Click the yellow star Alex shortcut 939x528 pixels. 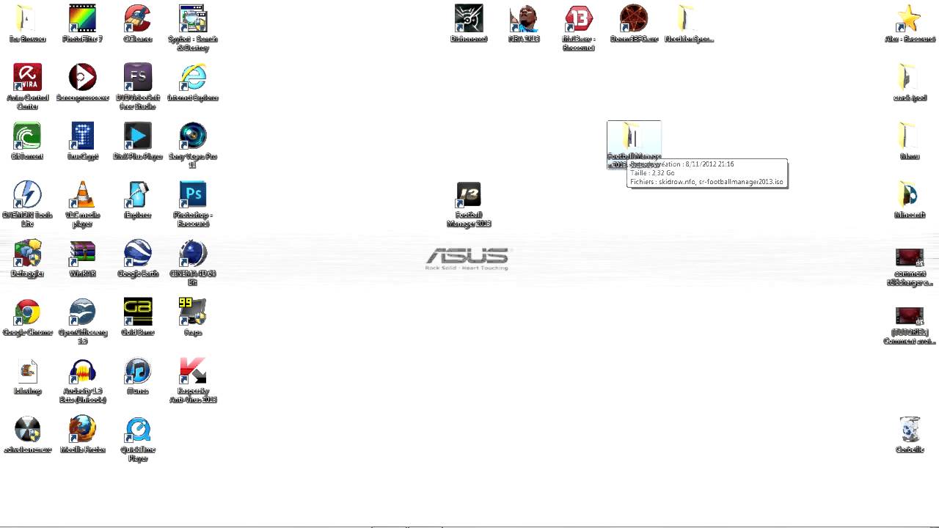click(x=910, y=18)
